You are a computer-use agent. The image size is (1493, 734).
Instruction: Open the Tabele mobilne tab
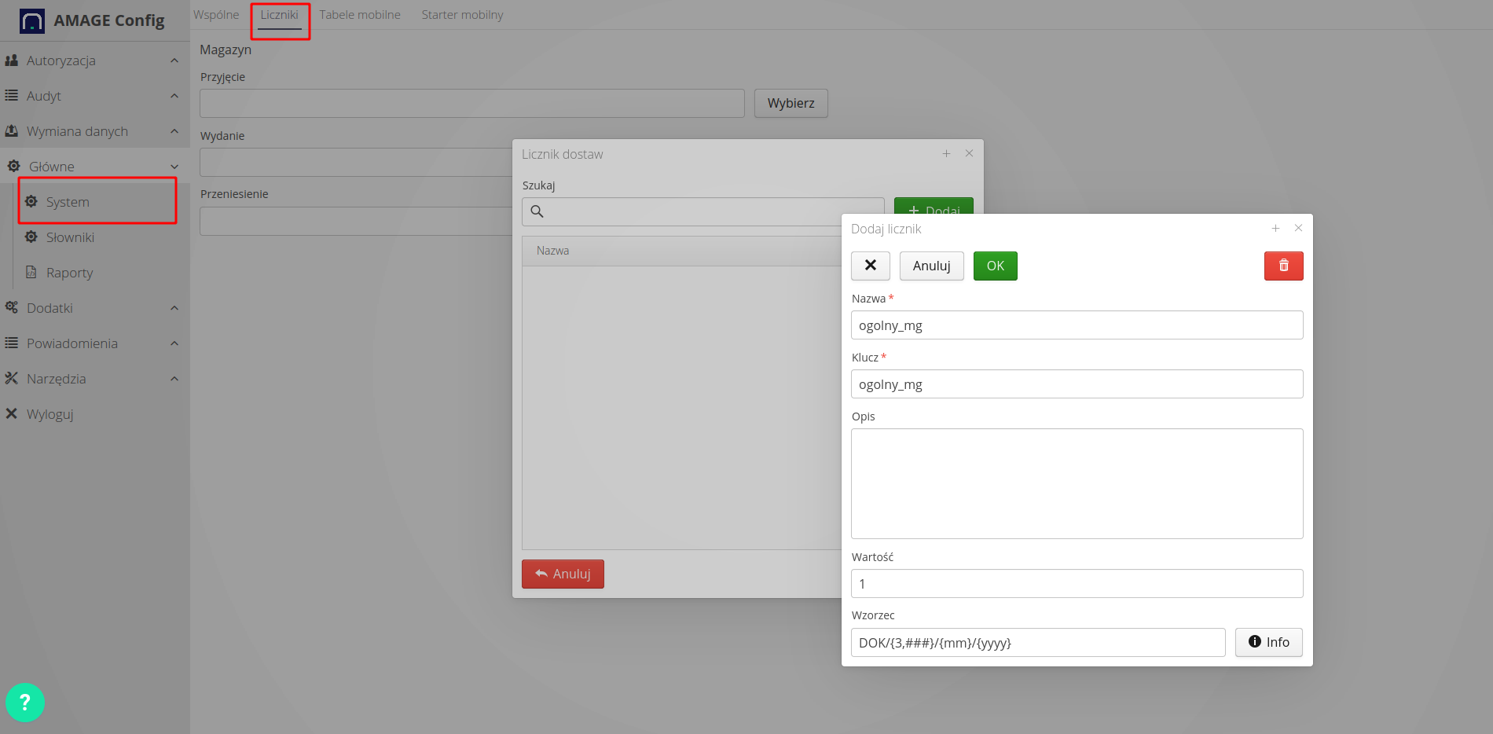359,14
